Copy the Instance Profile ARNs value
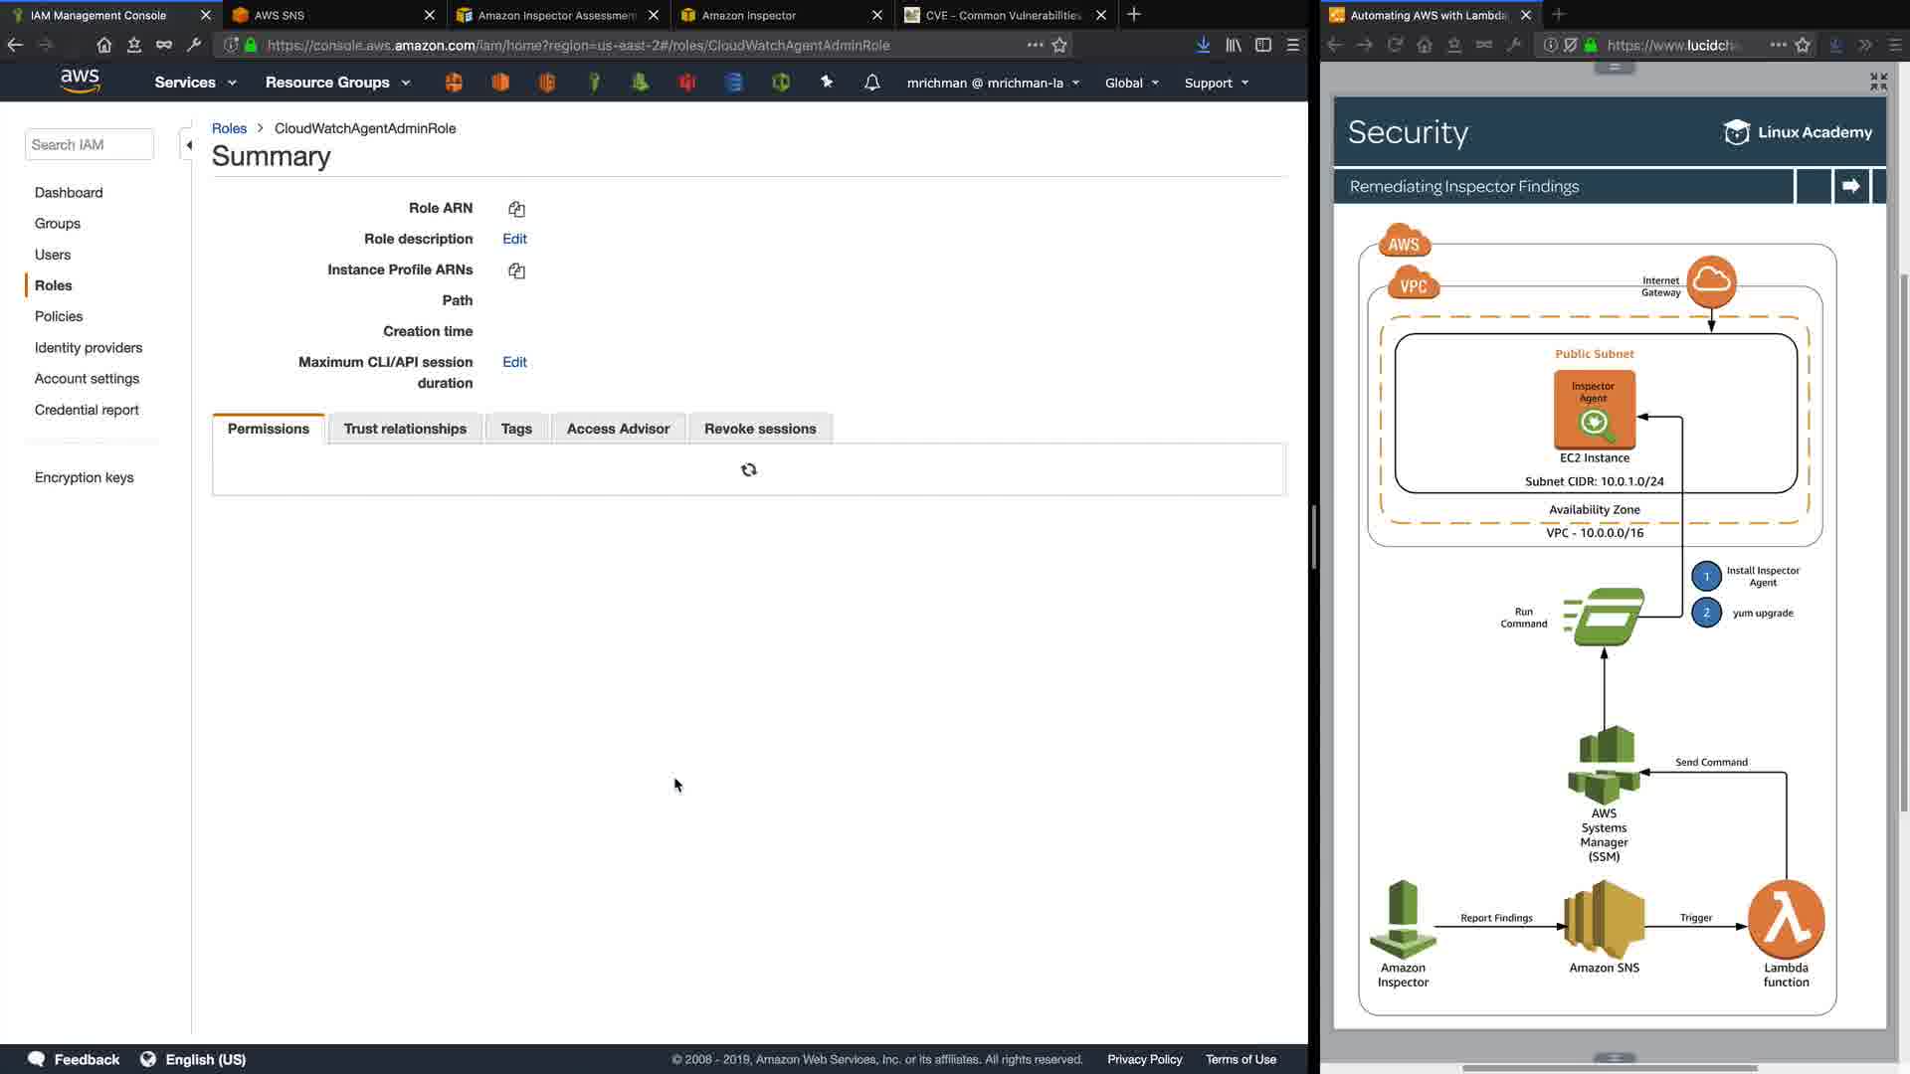The image size is (1910, 1074). tap(516, 270)
